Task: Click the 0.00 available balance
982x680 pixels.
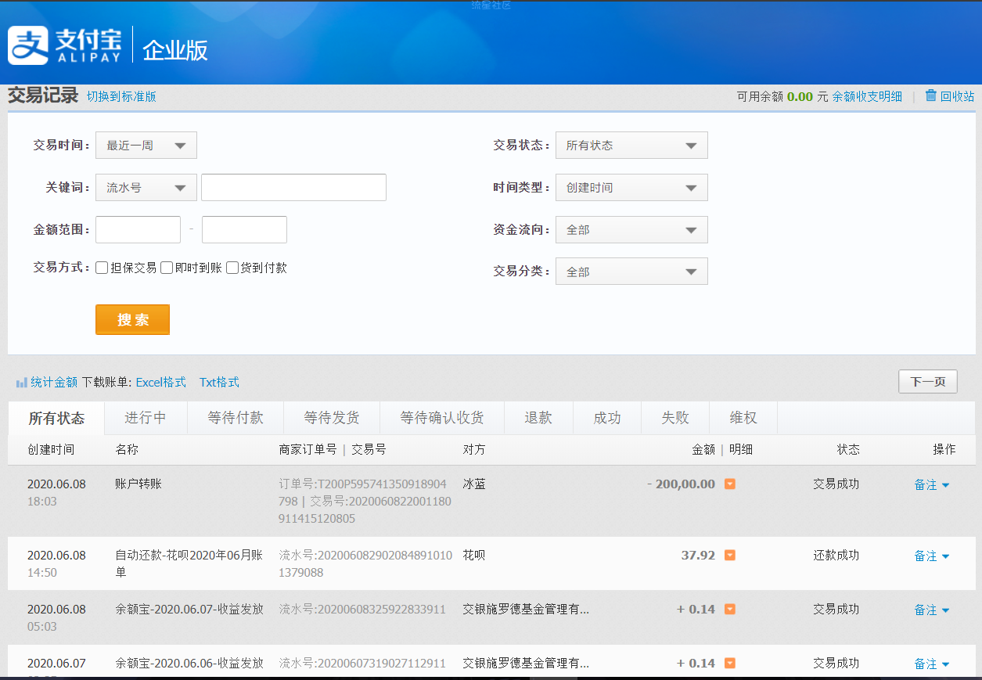Action: click(x=800, y=96)
